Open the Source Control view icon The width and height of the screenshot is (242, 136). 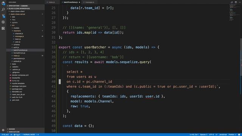(x=3, y=16)
